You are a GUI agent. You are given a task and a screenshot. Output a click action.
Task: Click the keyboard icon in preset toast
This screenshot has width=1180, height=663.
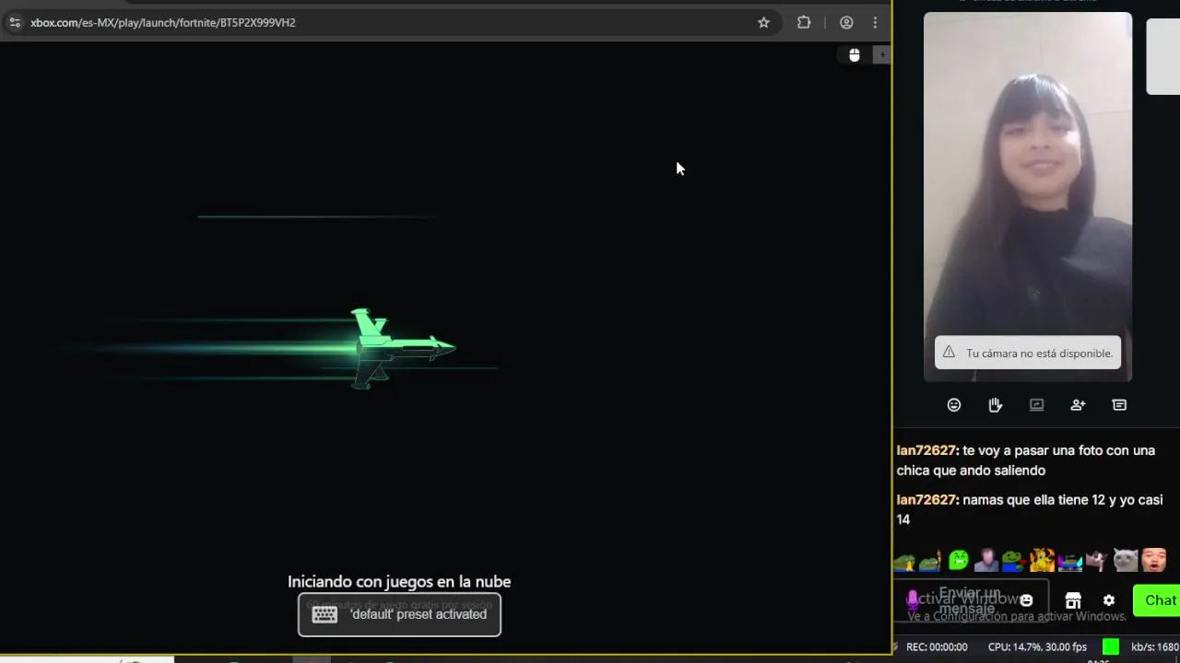click(x=324, y=614)
